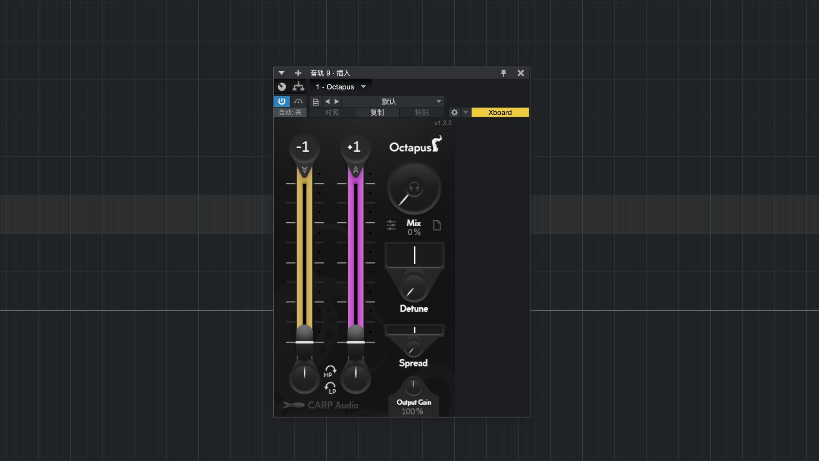
Task: Click the 自动: 关 automation mode field
Action: tap(290, 112)
